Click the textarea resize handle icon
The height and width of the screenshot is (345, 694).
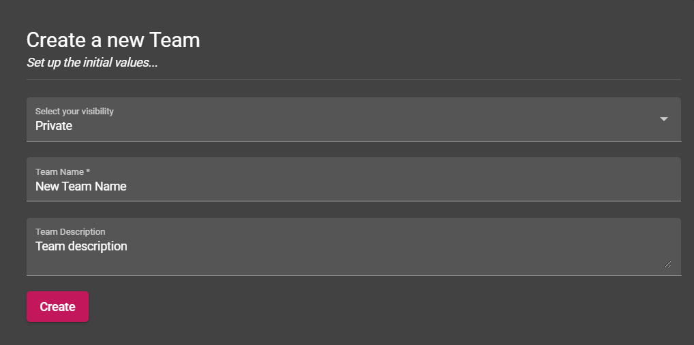tap(667, 264)
